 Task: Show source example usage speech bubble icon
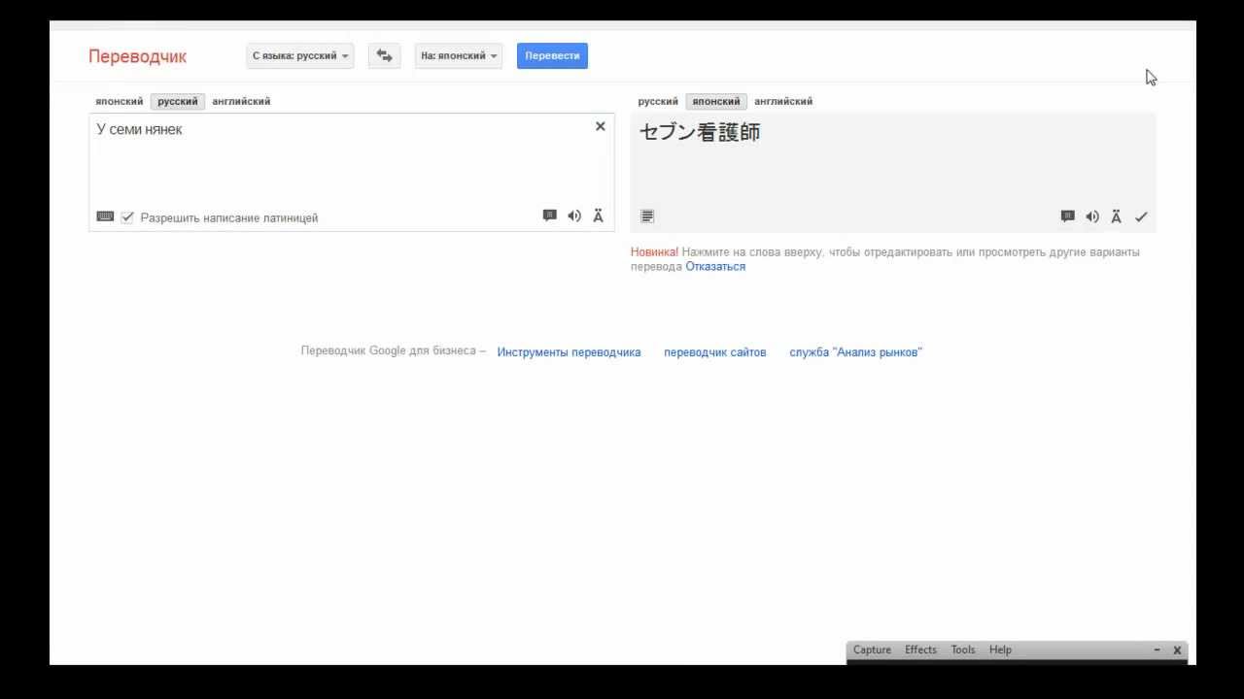(549, 216)
